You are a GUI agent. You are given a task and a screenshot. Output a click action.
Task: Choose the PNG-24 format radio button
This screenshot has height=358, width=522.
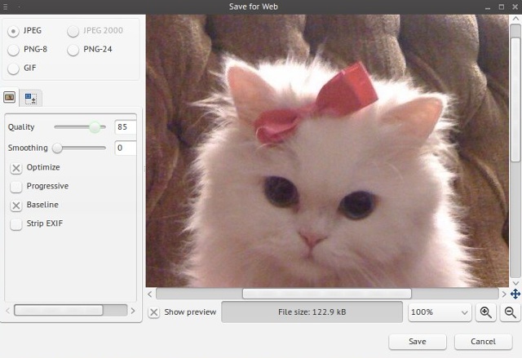[74, 50]
